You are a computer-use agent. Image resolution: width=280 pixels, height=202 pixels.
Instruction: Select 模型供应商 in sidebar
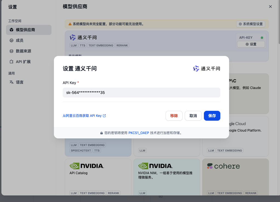[x=29, y=30]
